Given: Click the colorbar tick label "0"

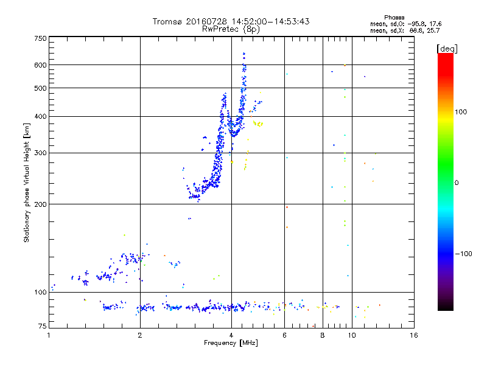Looking at the screenshot, I should pos(457,183).
